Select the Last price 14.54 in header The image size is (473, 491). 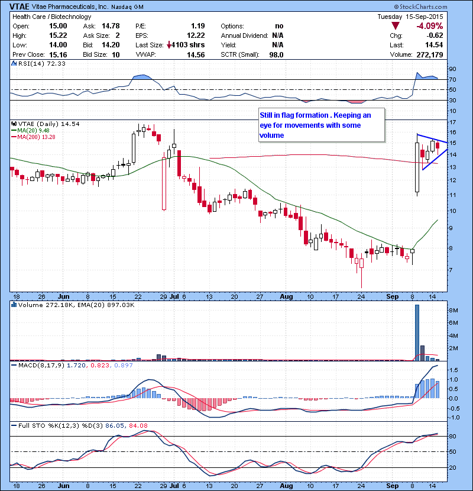click(434, 45)
